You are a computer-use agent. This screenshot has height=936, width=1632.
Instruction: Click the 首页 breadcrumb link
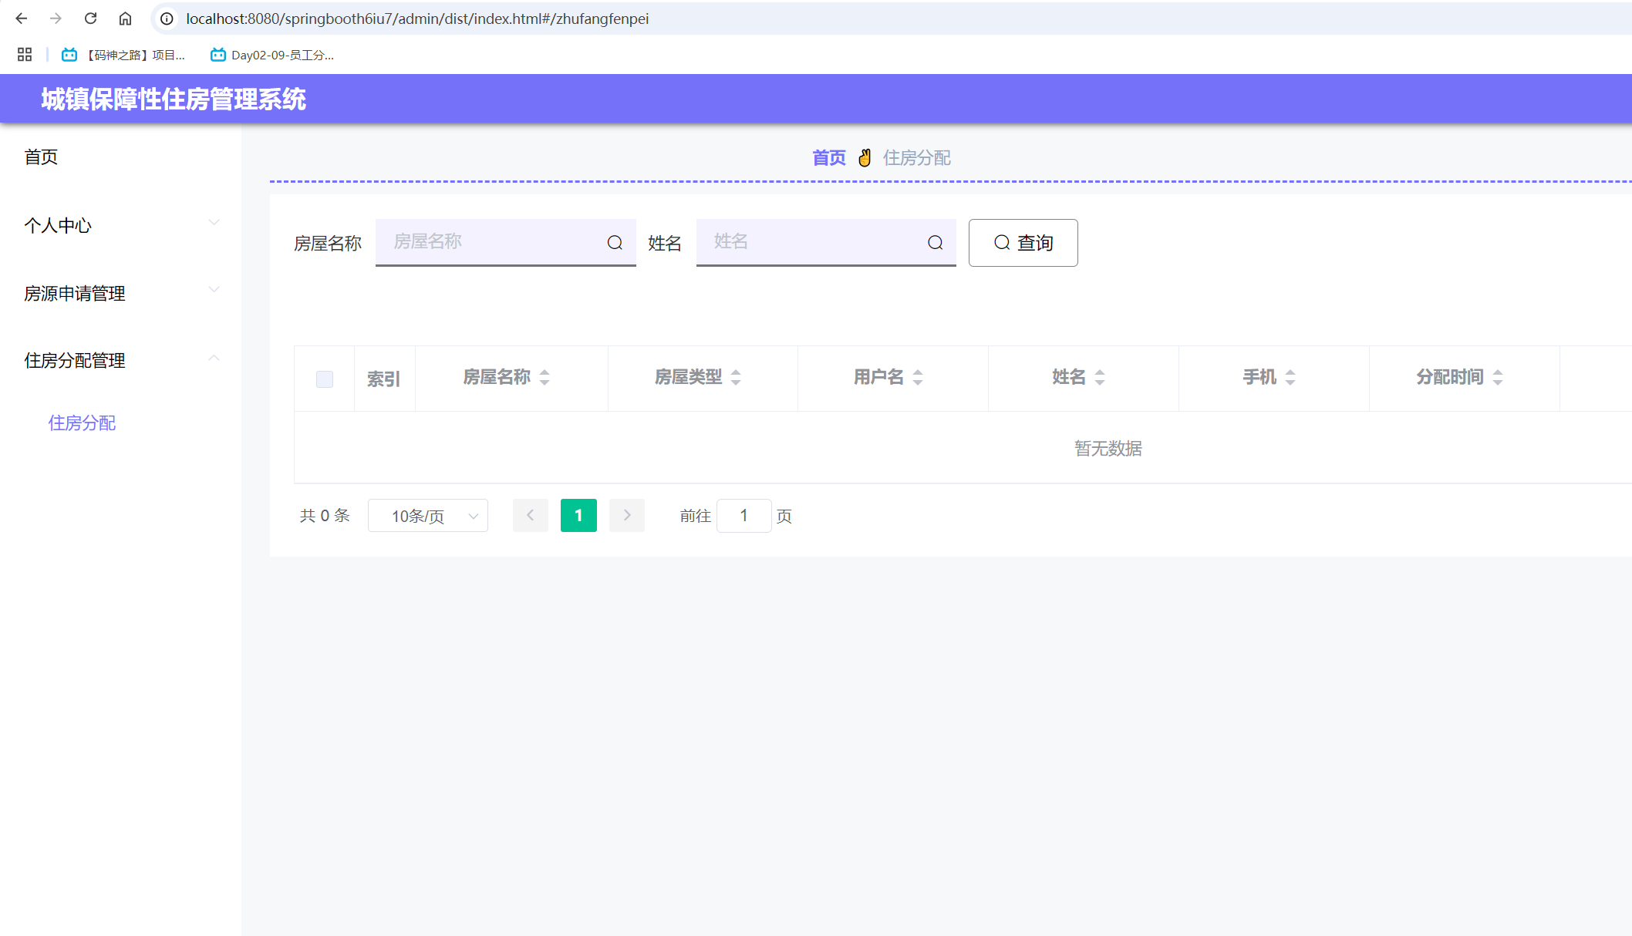[x=829, y=158]
